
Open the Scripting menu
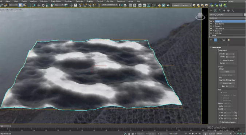pos(90,1)
